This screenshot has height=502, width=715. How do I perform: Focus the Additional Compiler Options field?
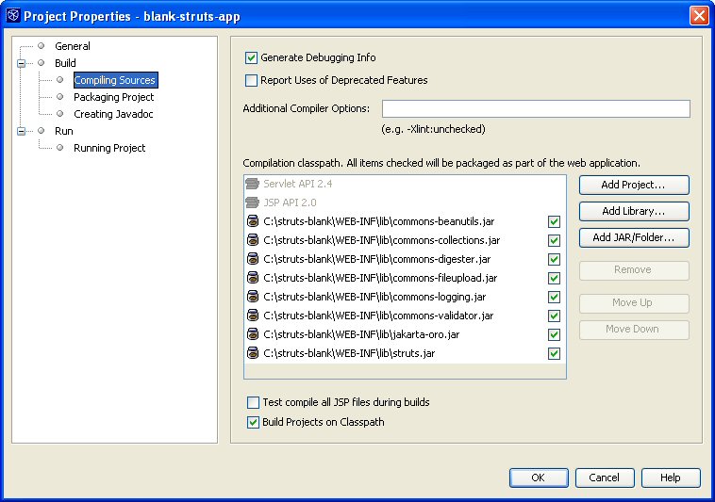tap(536, 108)
